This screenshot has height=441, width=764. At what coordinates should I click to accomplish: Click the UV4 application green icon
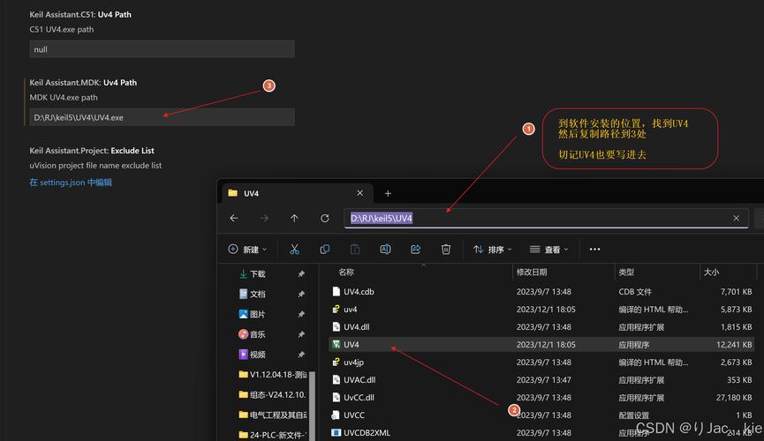[x=336, y=345]
